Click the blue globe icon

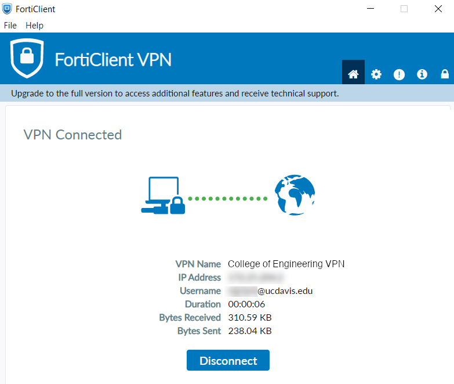click(x=295, y=195)
